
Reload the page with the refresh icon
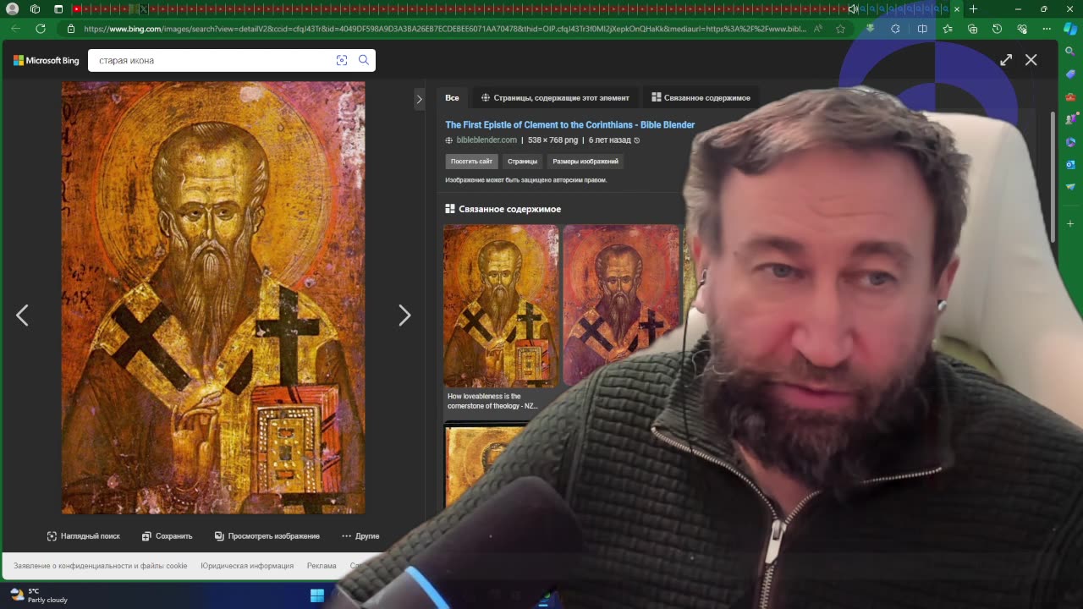click(41, 29)
